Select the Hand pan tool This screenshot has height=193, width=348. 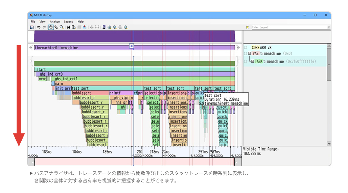coord(51,27)
